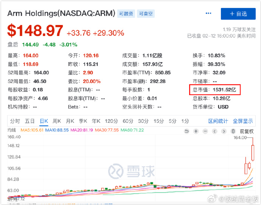This screenshot has width=261, height=205.
Task: Click the 振幅 39.33% value
Action: [x=216, y=64]
